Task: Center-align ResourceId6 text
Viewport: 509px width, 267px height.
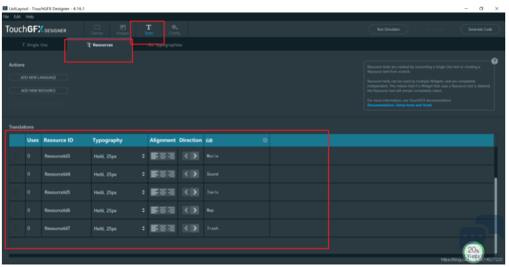Action: [x=163, y=210]
